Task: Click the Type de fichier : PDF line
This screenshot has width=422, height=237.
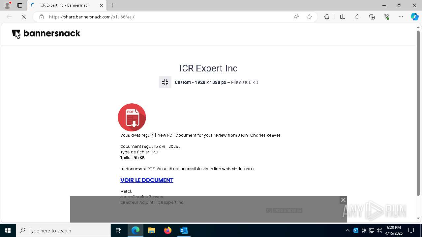Action: coord(140,152)
